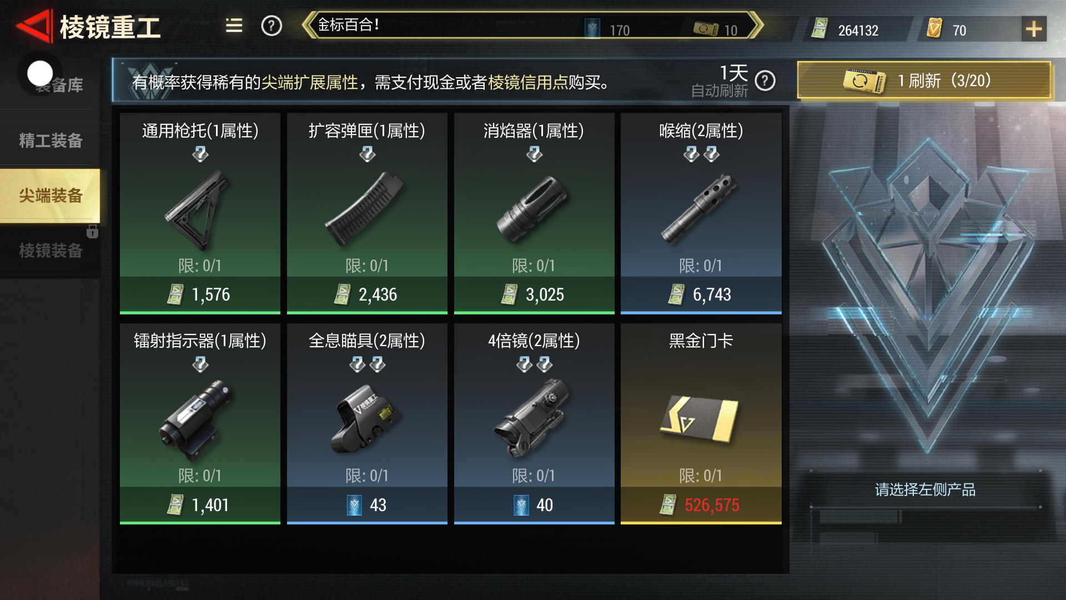1066x600 pixels.
Task: Click the green cash currency icon at top
Action: (x=819, y=28)
